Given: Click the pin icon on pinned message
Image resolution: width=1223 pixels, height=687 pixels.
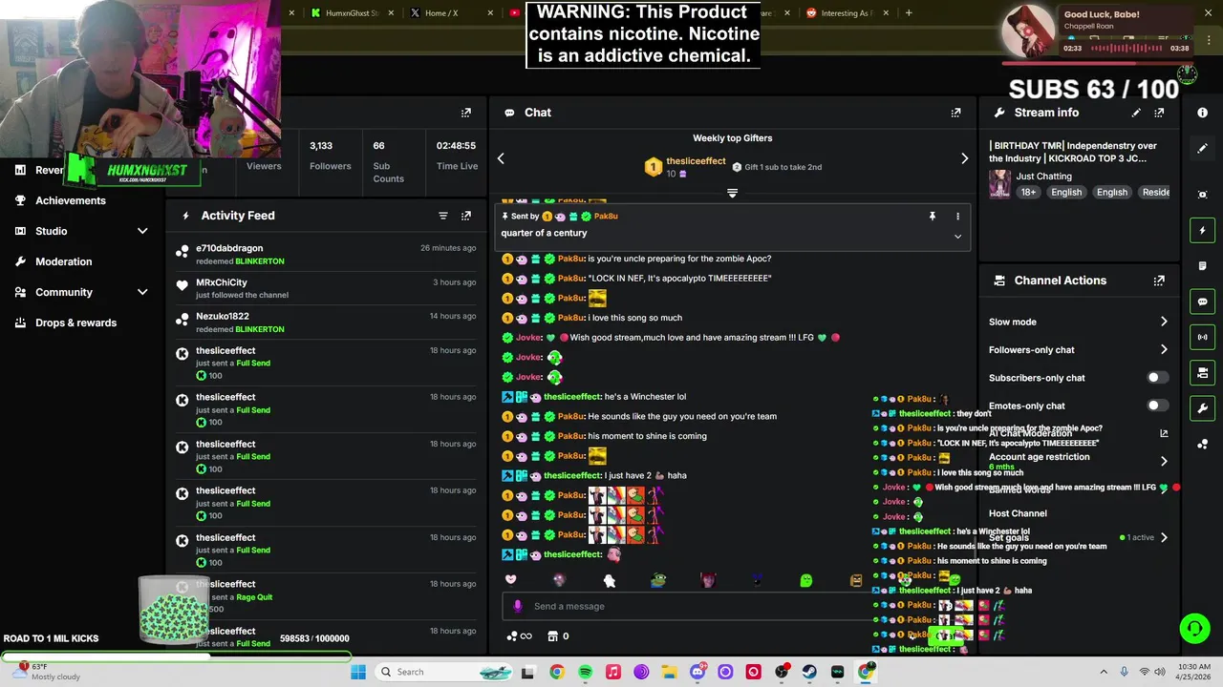Looking at the screenshot, I should [x=933, y=217].
